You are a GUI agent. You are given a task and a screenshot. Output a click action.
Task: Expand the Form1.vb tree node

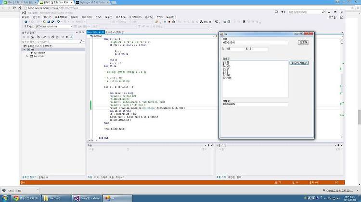coord(27,56)
